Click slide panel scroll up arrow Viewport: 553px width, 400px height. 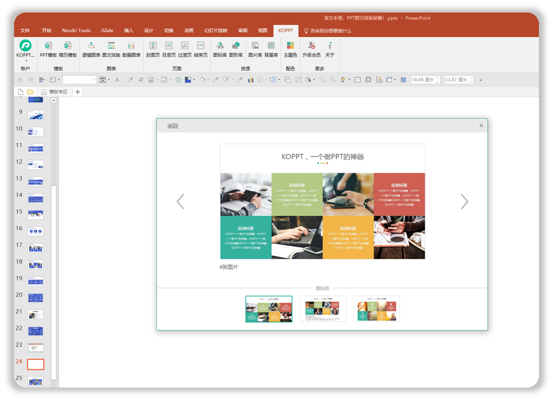pyautogui.click(x=54, y=101)
